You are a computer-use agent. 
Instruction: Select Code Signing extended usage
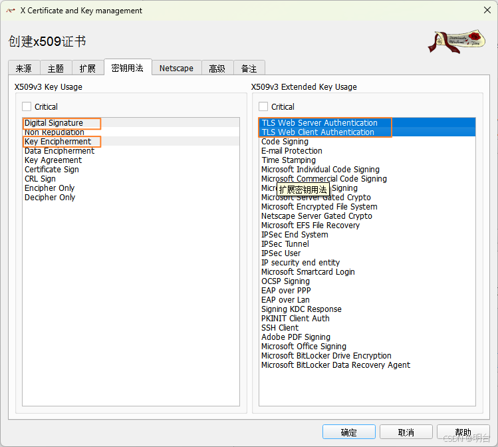point(367,142)
